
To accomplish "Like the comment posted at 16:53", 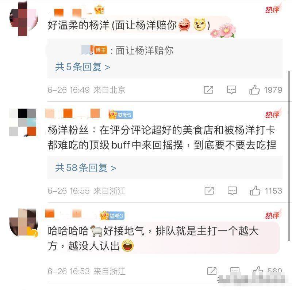I will 258,270.
